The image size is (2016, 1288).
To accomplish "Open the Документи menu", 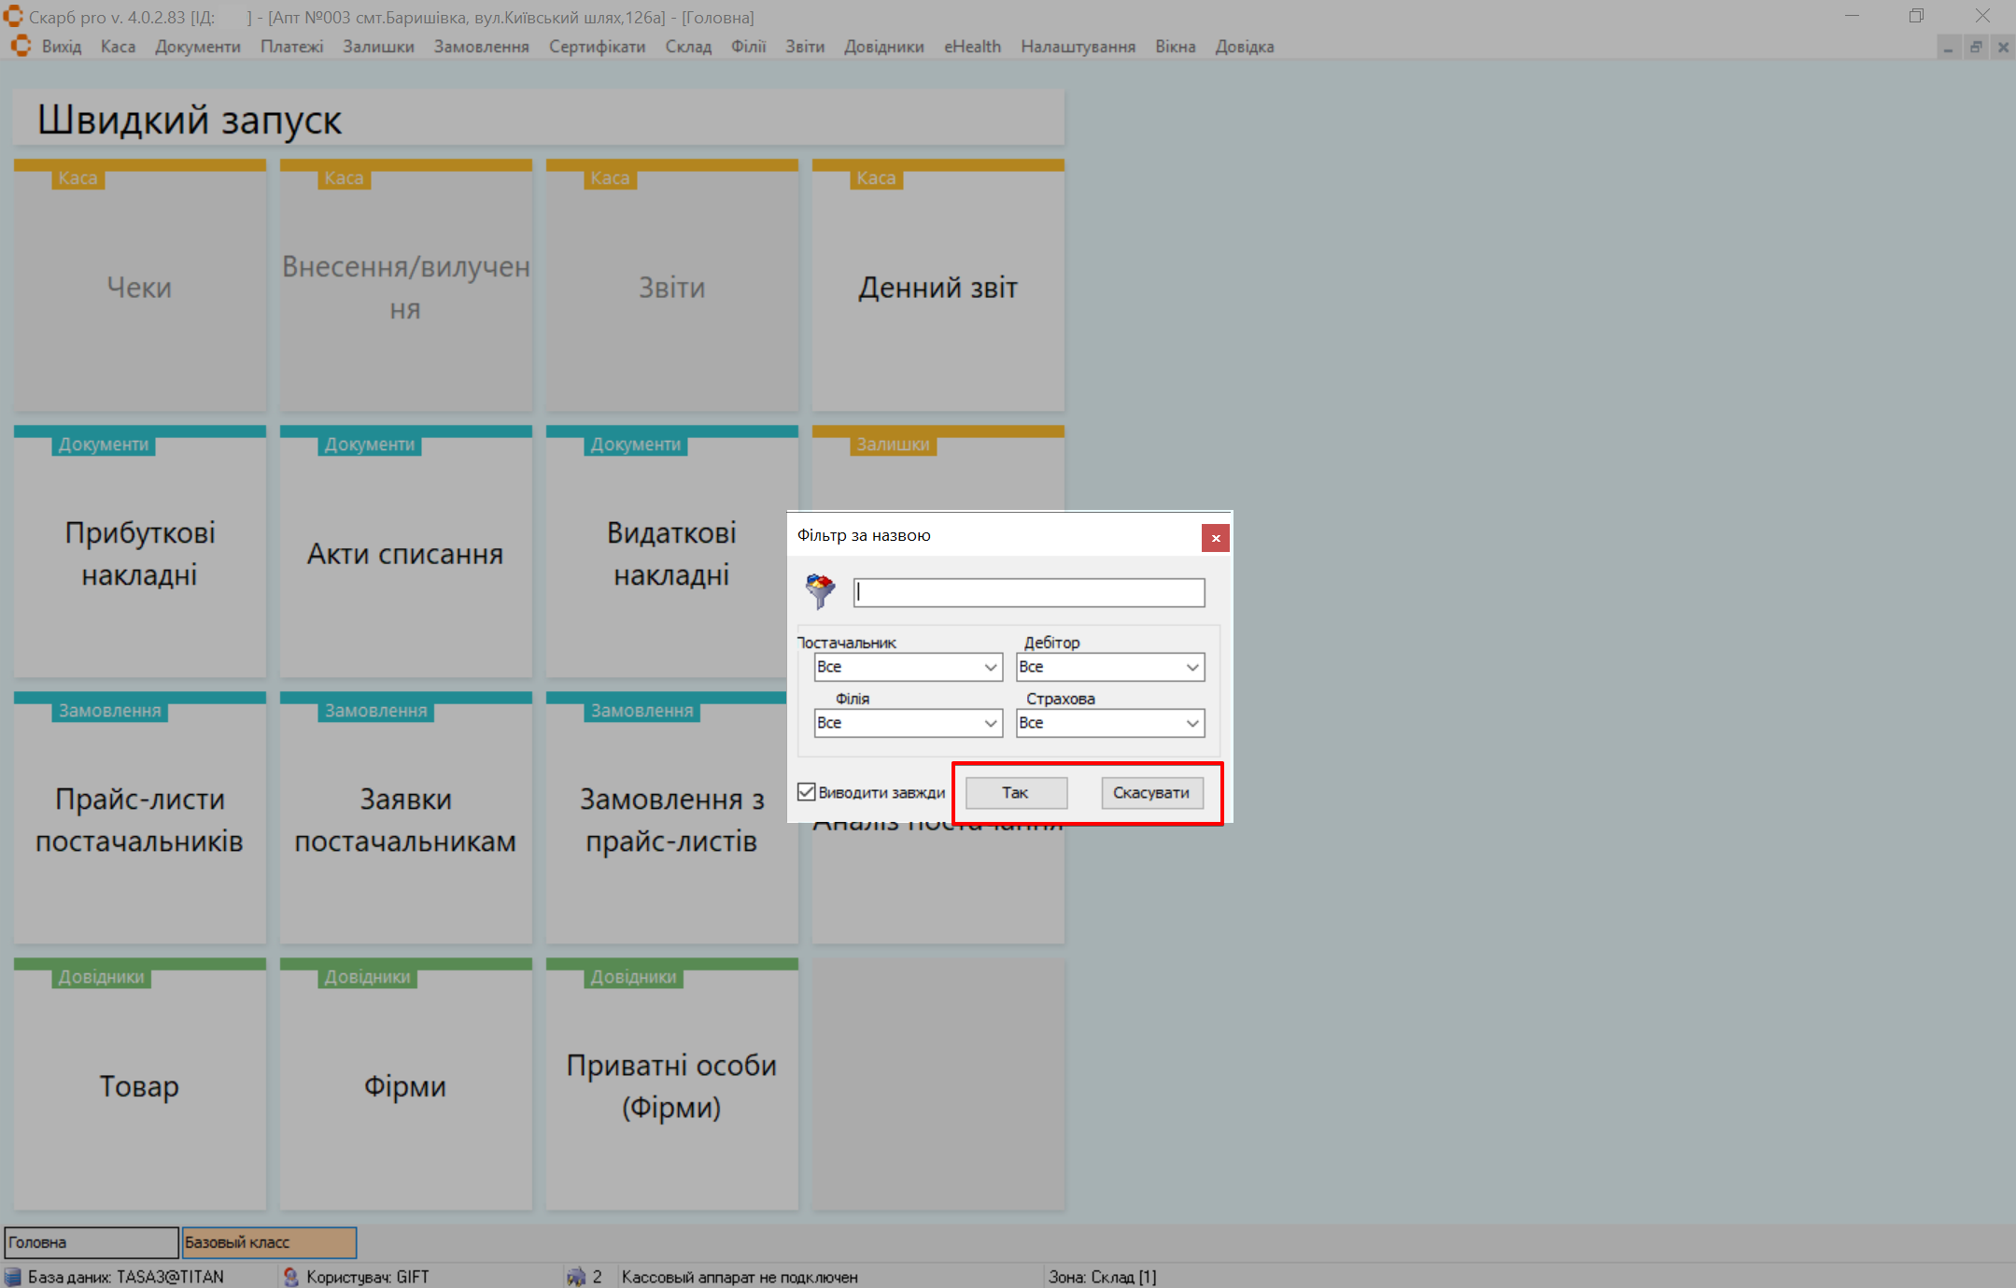I will click(197, 47).
